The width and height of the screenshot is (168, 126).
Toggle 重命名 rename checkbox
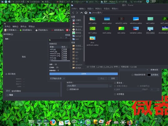[115, 83]
